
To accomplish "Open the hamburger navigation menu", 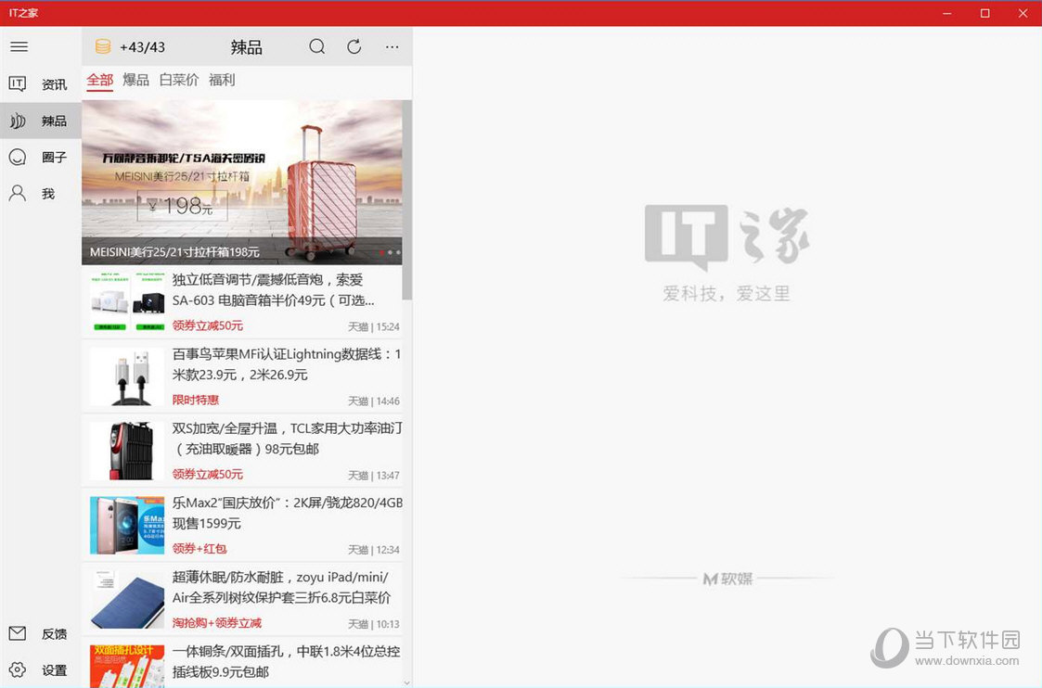I will (19, 46).
